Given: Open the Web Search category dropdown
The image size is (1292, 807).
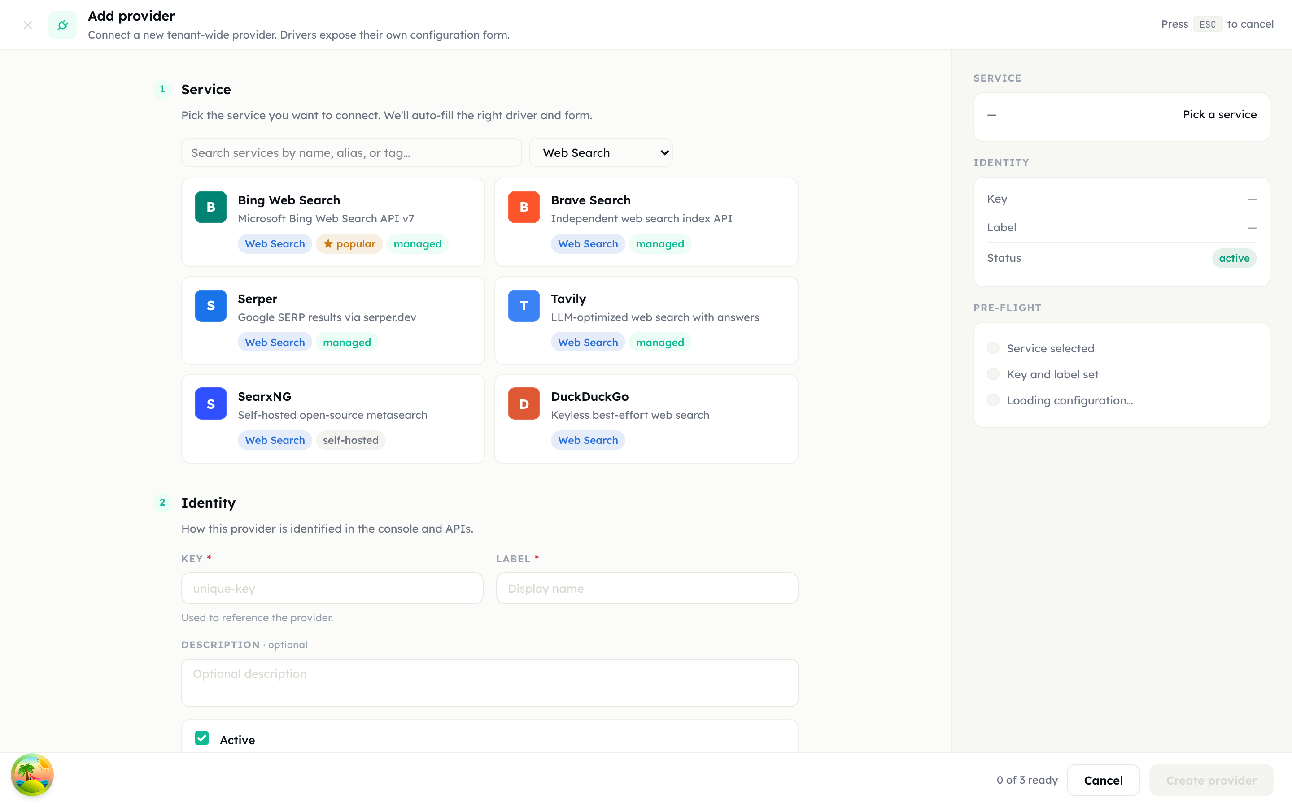Looking at the screenshot, I should (601, 152).
